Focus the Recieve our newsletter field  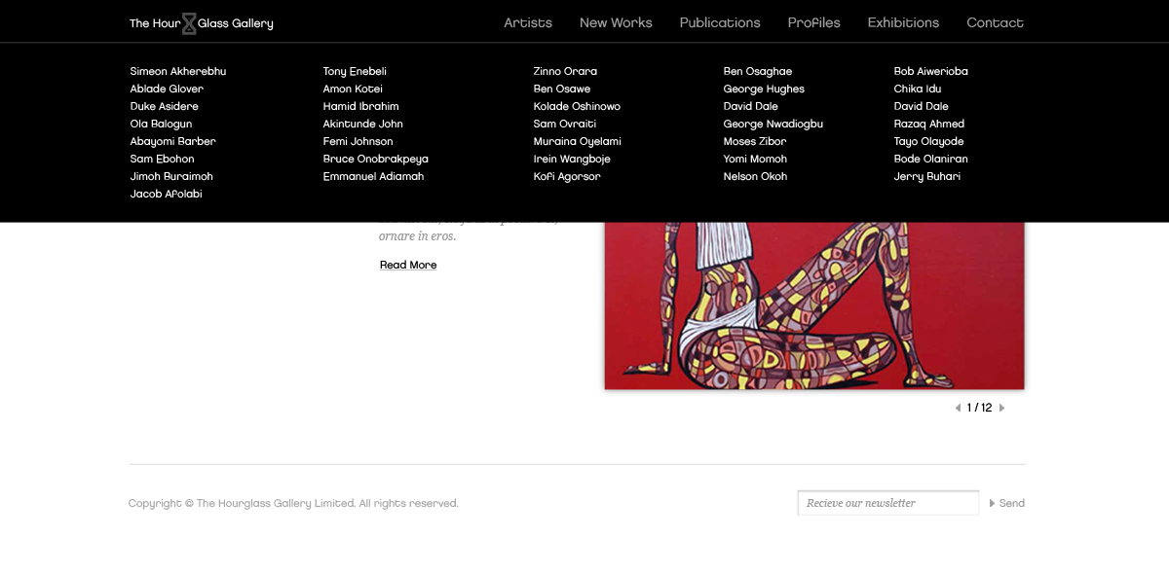coord(888,503)
